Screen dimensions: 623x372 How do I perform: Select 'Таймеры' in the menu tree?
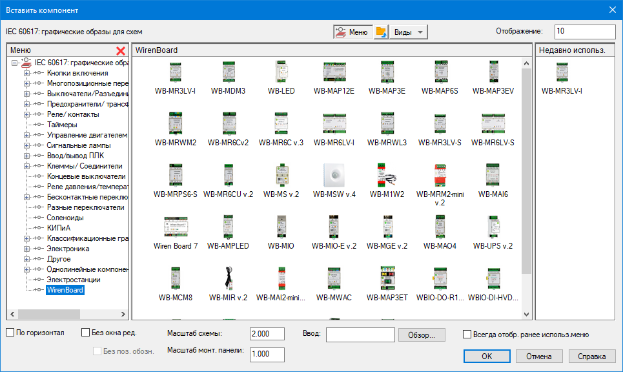(x=62, y=125)
